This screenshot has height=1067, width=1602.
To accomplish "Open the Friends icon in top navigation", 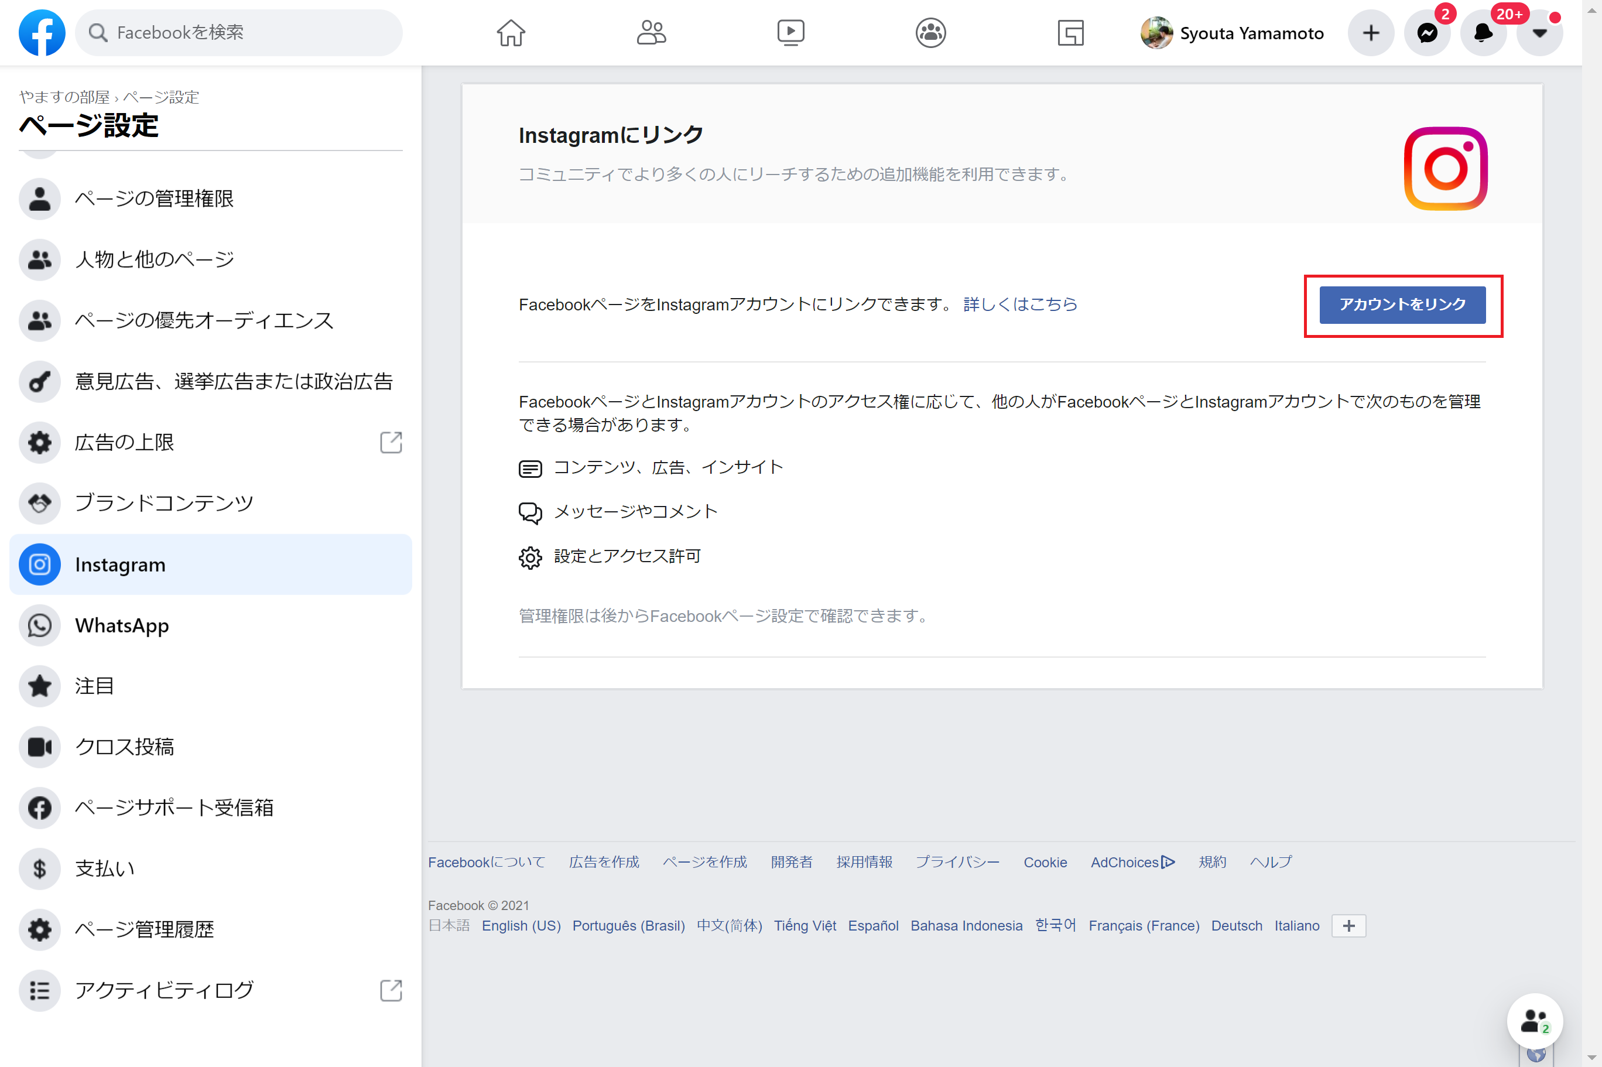I will 651,33.
